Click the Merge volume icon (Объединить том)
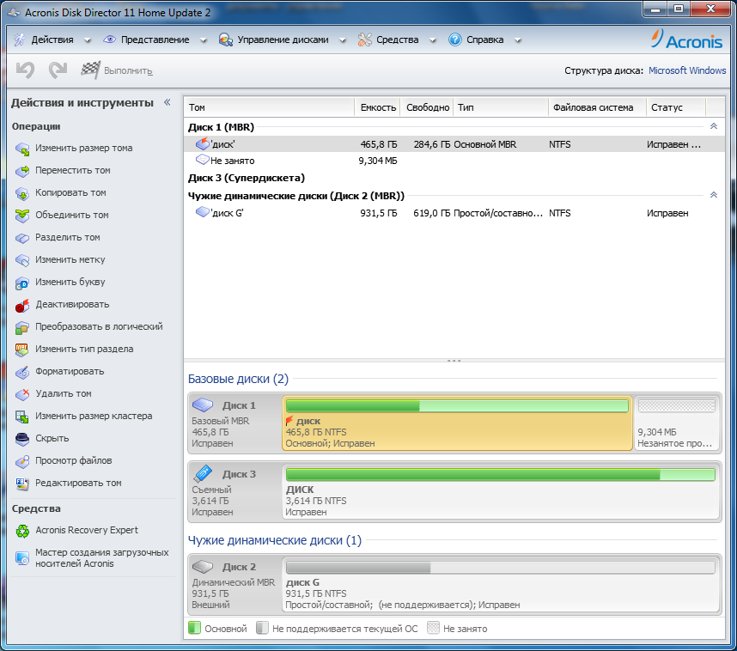Image resolution: width=737 pixels, height=651 pixels. (x=22, y=216)
